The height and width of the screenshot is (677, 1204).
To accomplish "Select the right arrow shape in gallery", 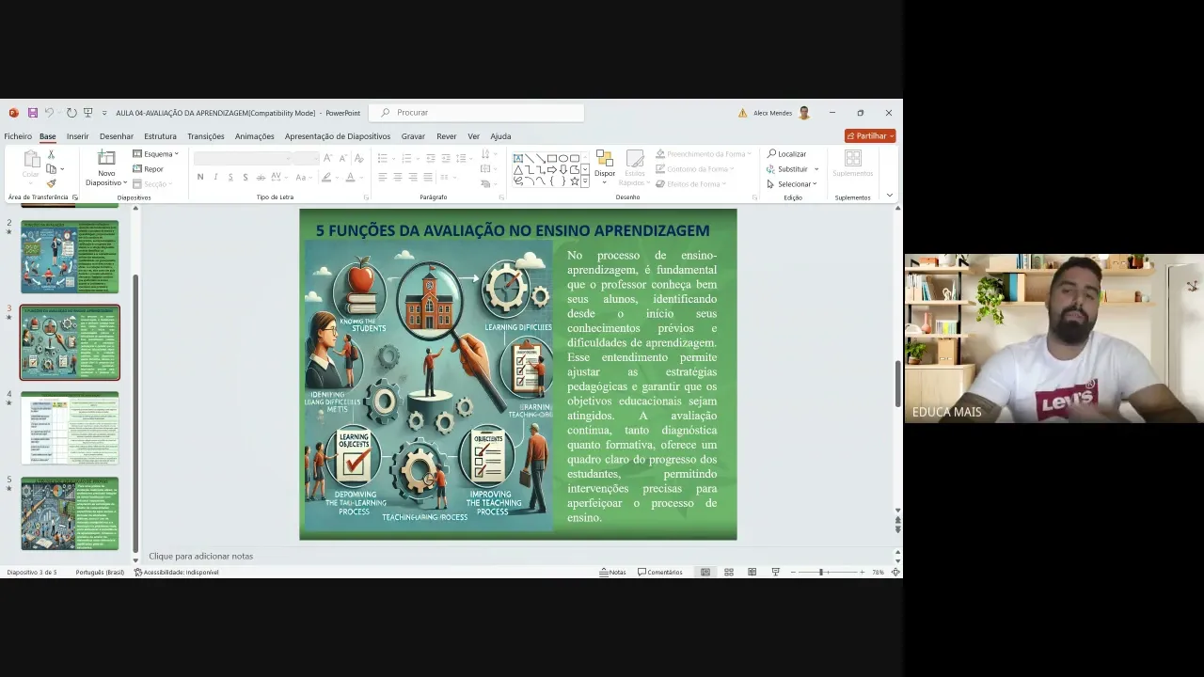I will (552, 169).
